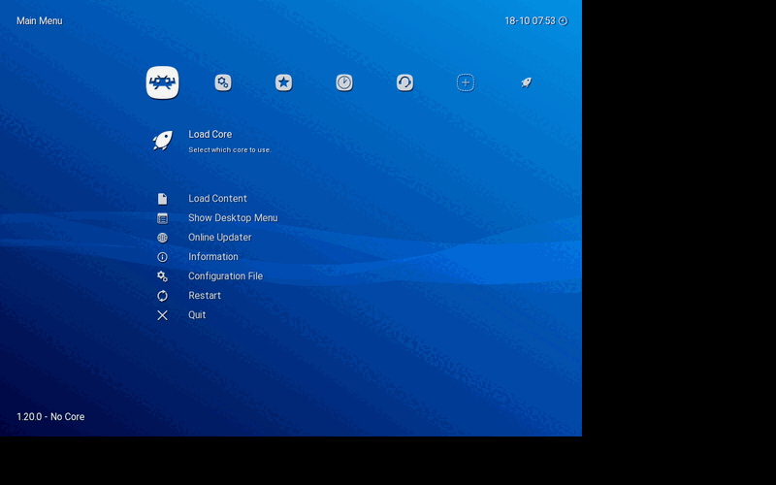
Task: Select the Main Menu invader icon tab
Action: (162, 82)
